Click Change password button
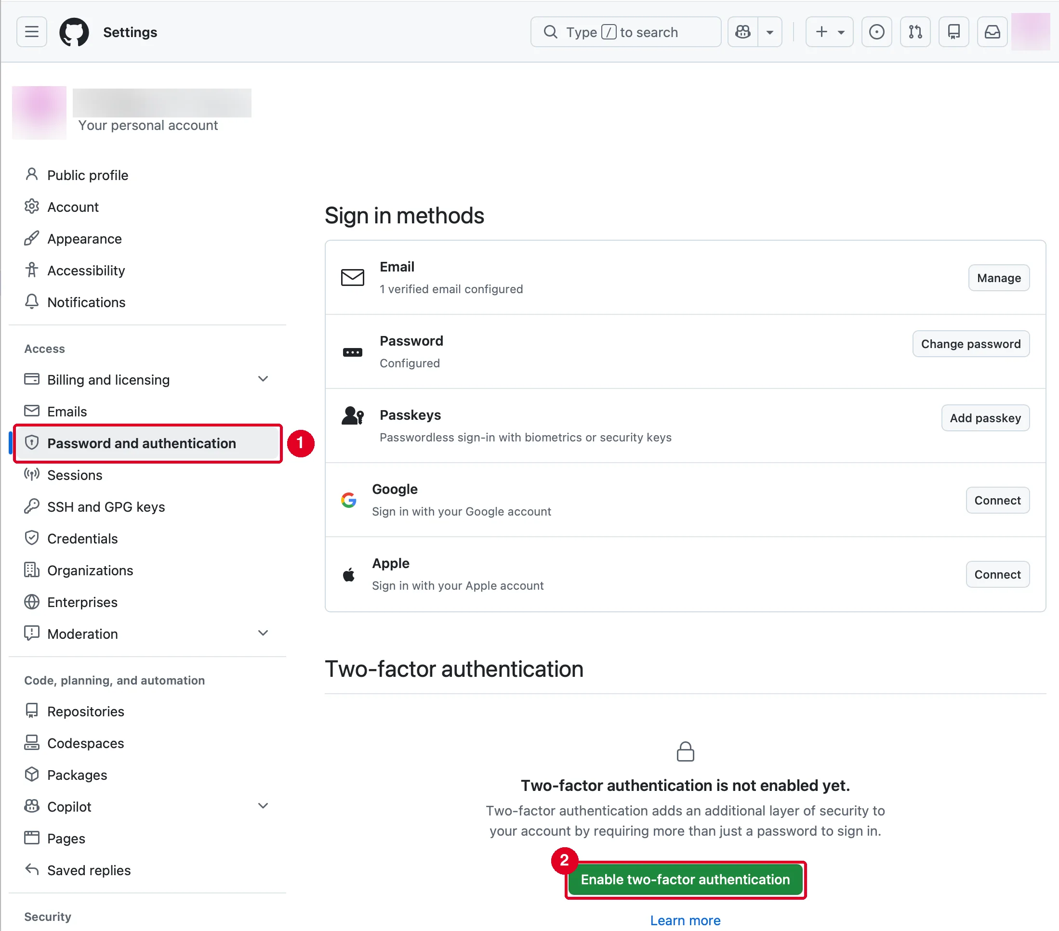This screenshot has height=931, width=1059. click(970, 344)
